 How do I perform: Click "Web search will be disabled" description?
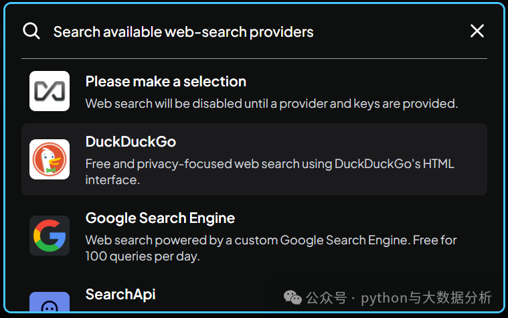271,104
